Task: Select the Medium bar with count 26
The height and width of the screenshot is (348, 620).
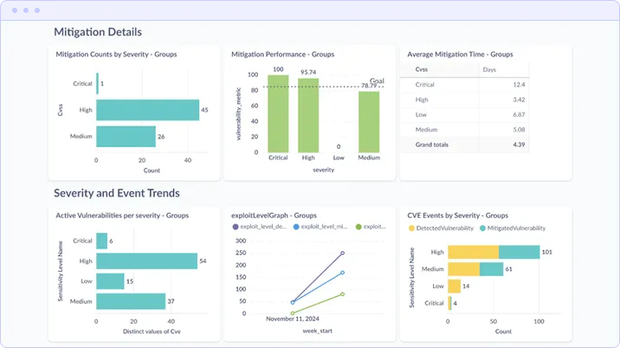Action: (126, 137)
